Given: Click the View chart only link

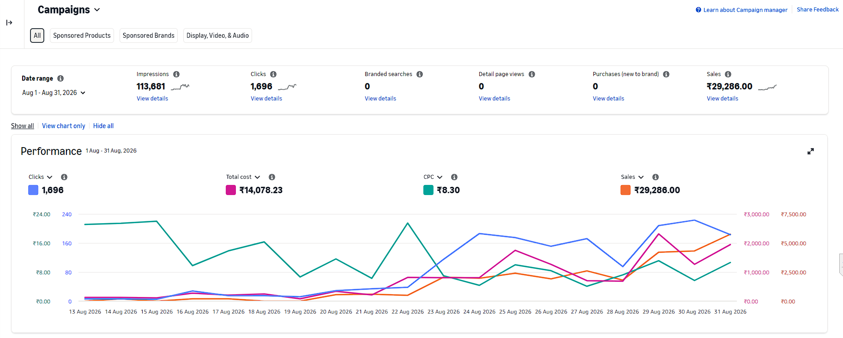Looking at the screenshot, I should tap(64, 126).
